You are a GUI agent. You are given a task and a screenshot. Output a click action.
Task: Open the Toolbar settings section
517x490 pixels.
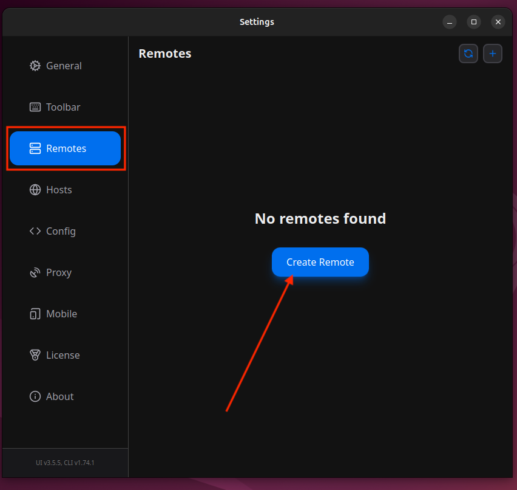click(66, 107)
